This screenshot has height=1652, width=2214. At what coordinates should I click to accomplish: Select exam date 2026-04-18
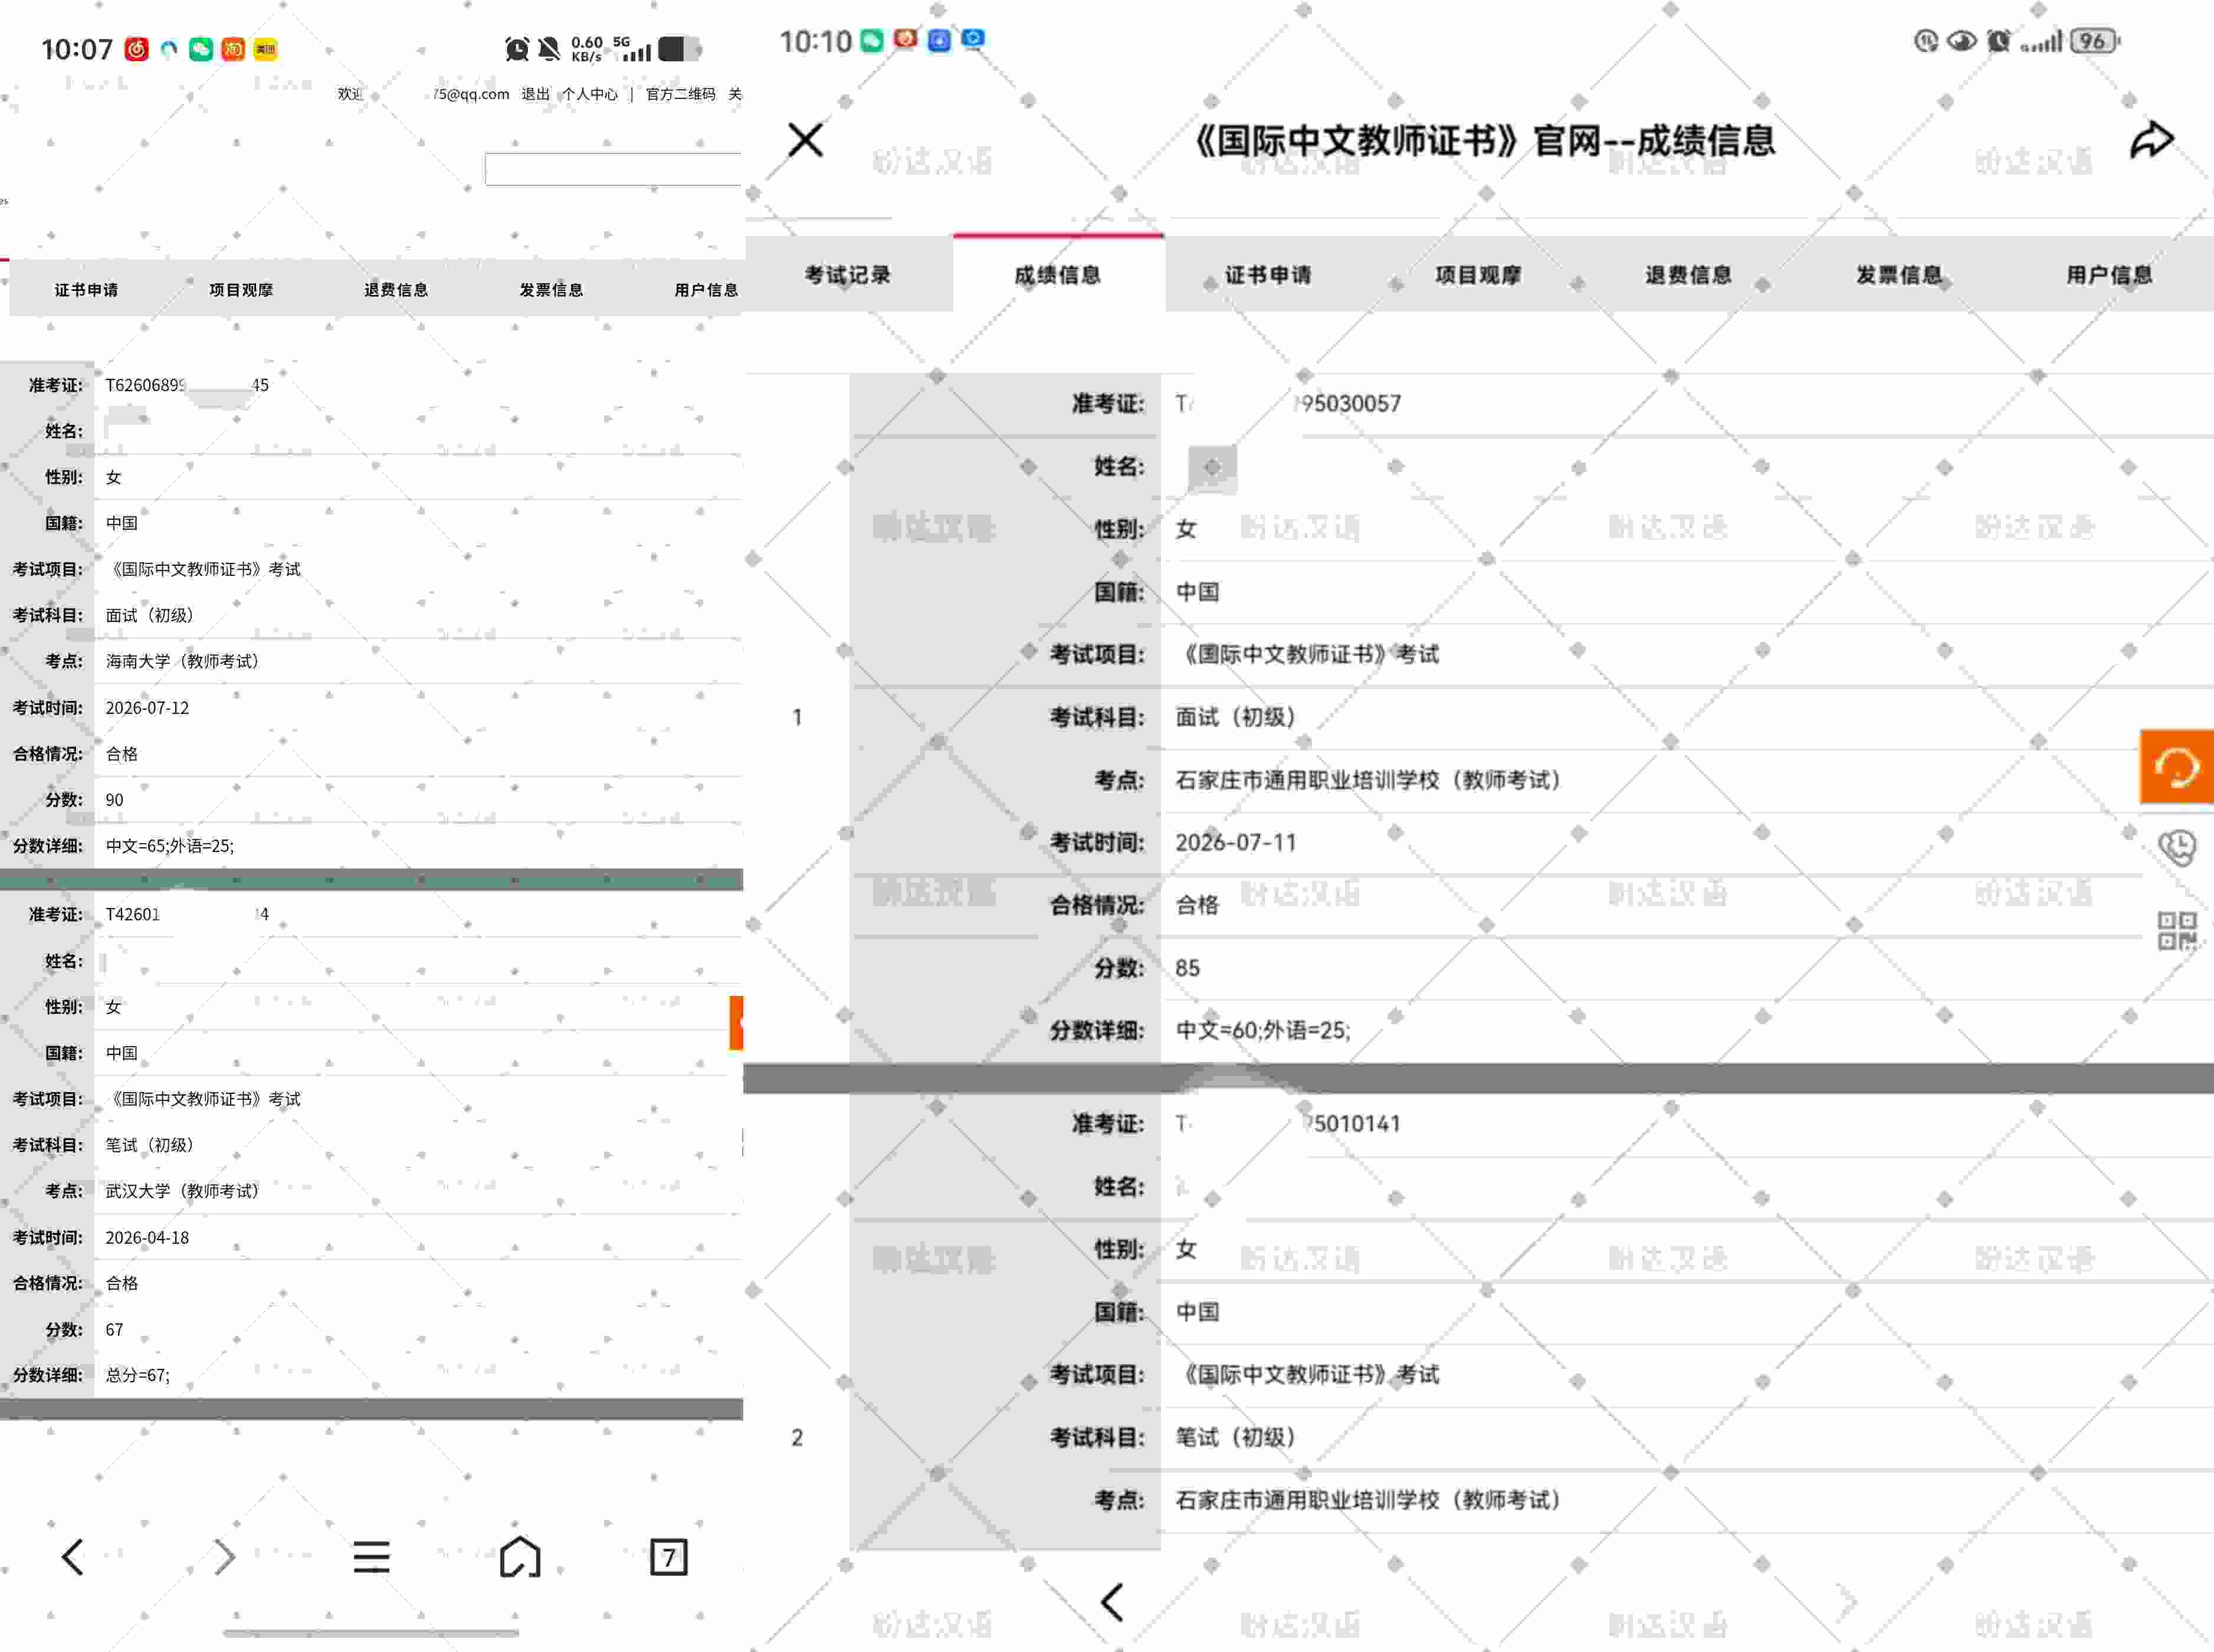[147, 1237]
